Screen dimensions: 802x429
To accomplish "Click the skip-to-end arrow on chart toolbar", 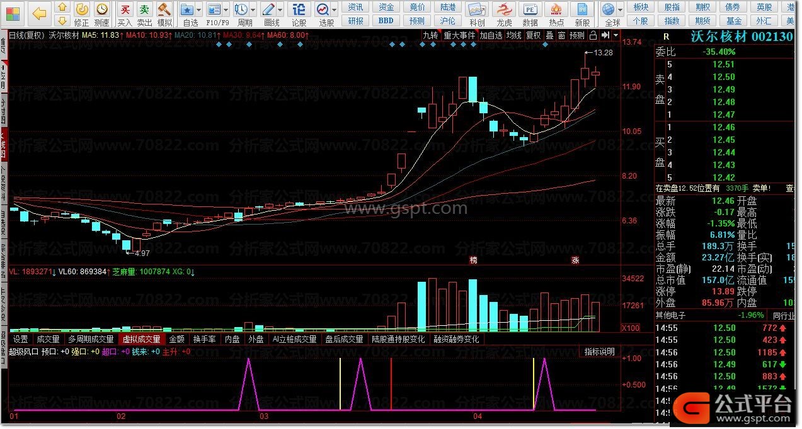I will click(x=606, y=36).
